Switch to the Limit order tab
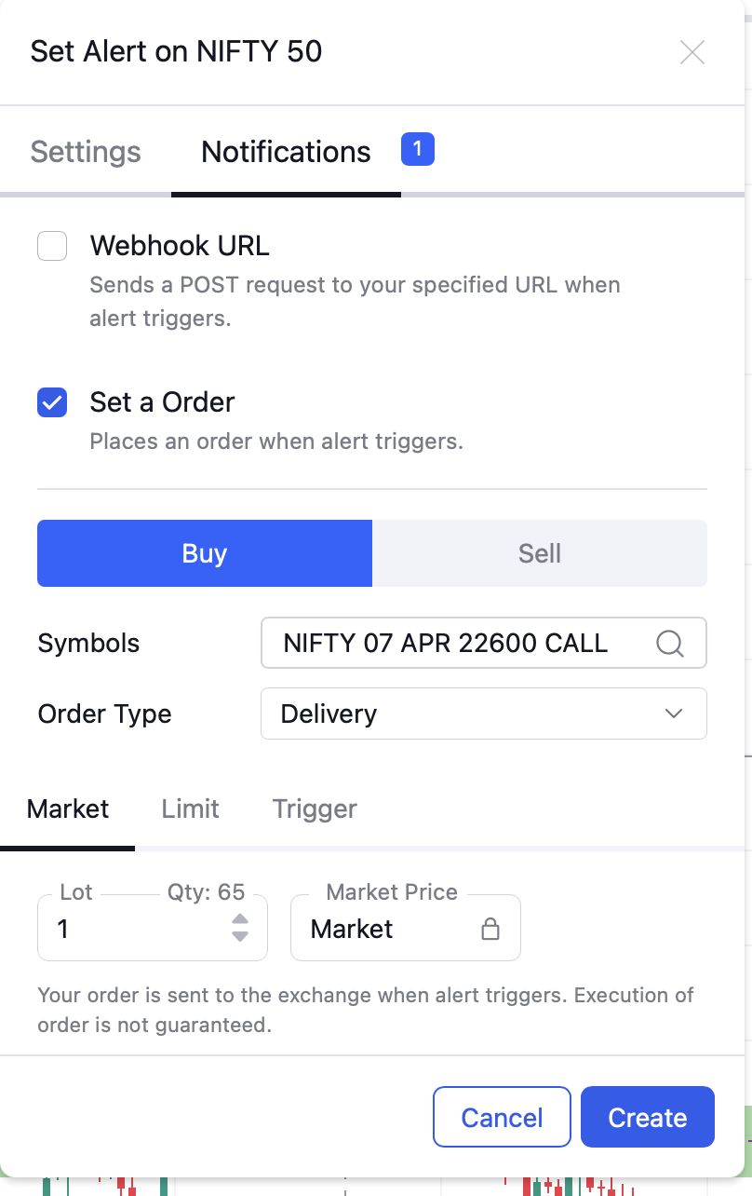 (190, 809)
